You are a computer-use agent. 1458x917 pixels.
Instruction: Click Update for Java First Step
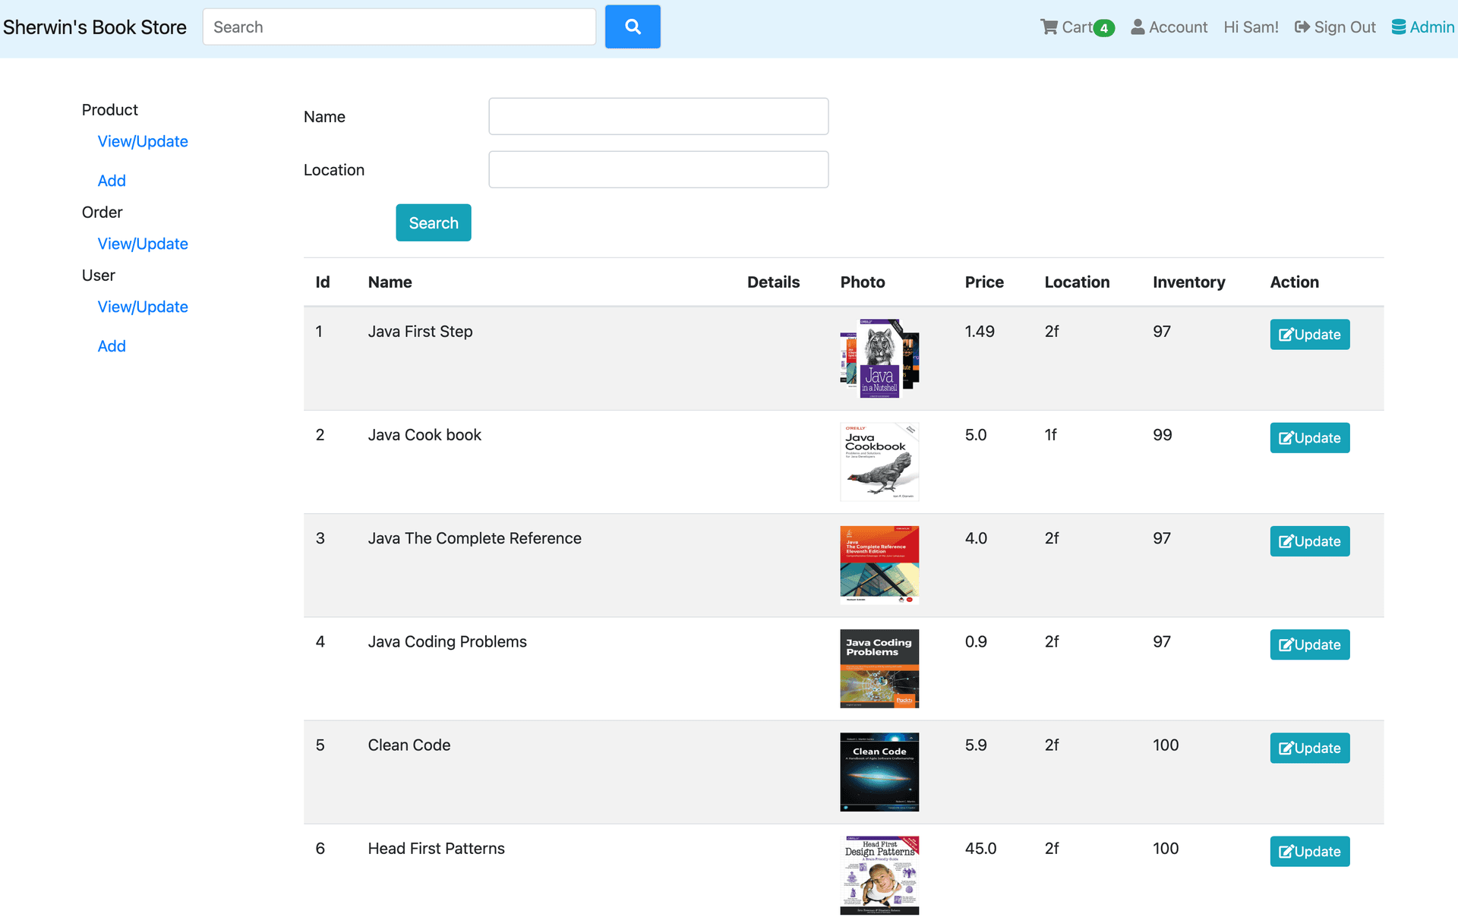coord(1309,335)
